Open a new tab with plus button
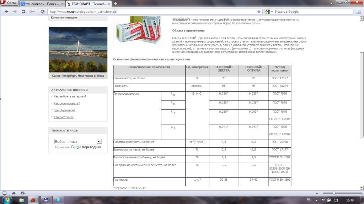This screenshot has width=364, height=204. [116, 3]
